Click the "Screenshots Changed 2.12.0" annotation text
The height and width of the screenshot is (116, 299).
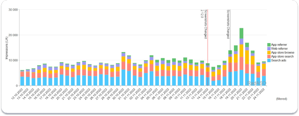[x=204, y=24]
